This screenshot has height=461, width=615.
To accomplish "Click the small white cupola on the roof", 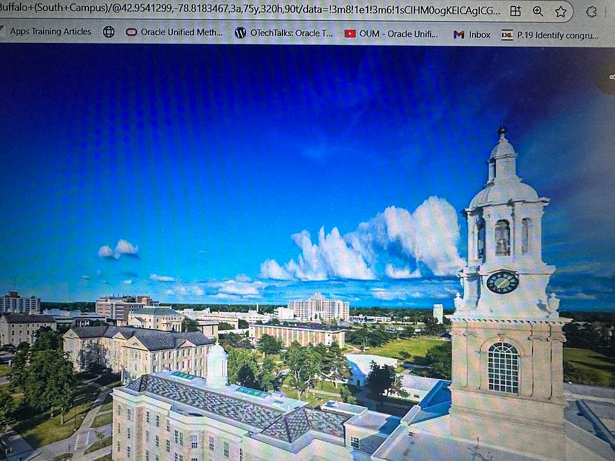I will (217, 365).
